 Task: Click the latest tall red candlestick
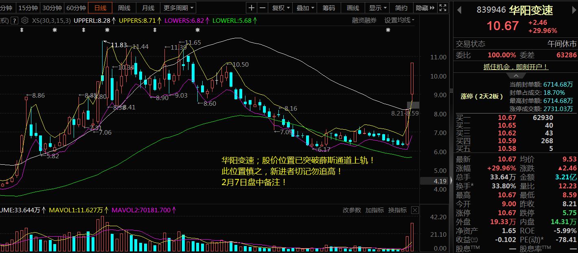(412, 78)
